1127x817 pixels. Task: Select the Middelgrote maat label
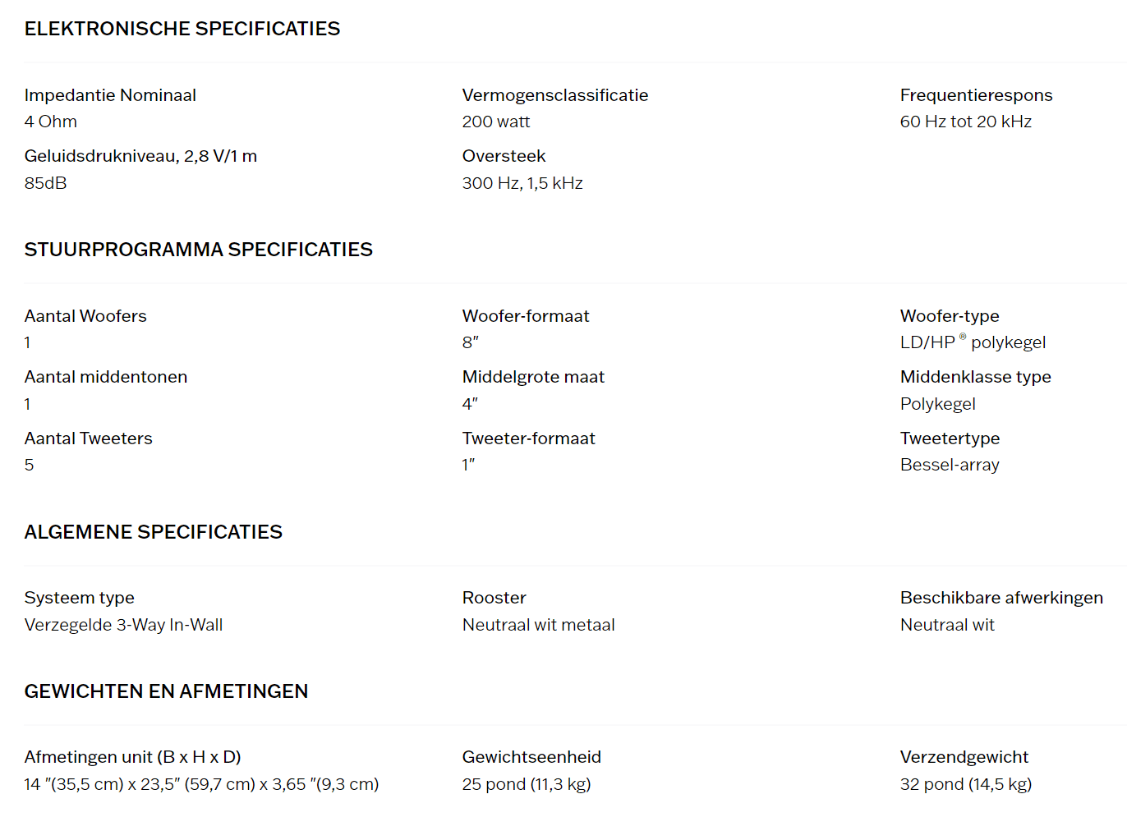coord(533,377)
